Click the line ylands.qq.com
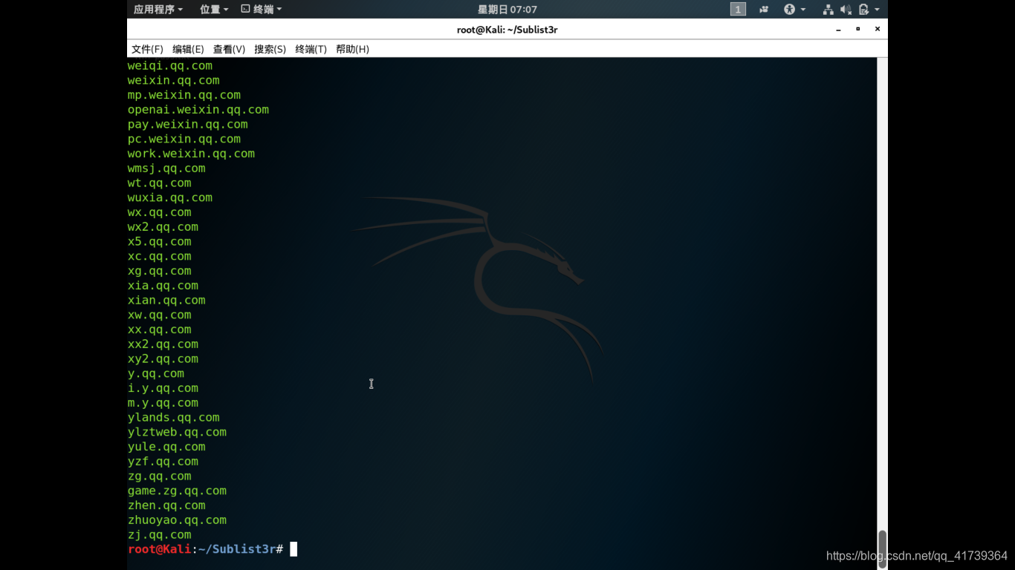The width and height of the screenshot is (1015, 570). pyautogui.click(x=174, y=417)
